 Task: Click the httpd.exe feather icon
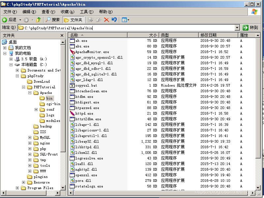72,113
